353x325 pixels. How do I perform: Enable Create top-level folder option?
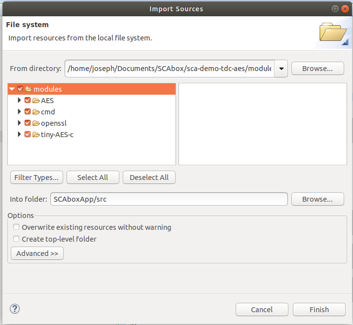click(17, 239)
